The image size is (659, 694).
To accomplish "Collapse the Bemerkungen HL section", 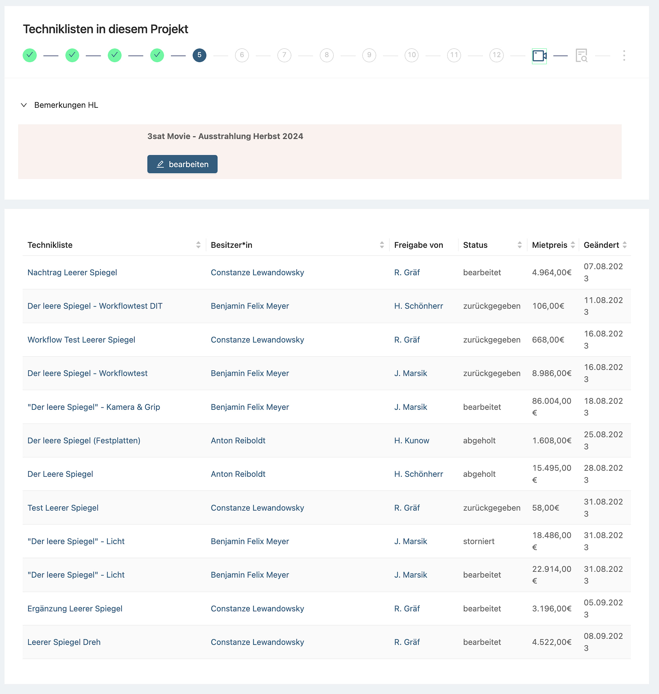I will click(x=24, y=105).
